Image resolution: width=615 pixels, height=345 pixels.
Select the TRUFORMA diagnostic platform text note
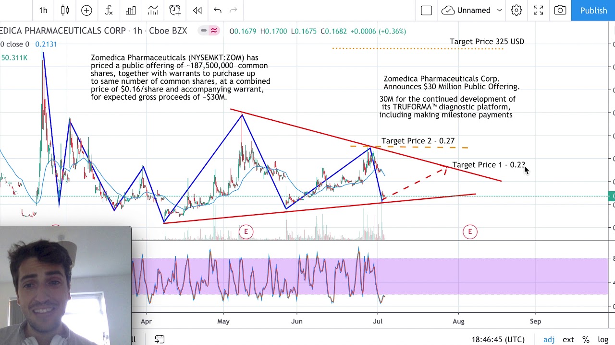click(447, 107)
